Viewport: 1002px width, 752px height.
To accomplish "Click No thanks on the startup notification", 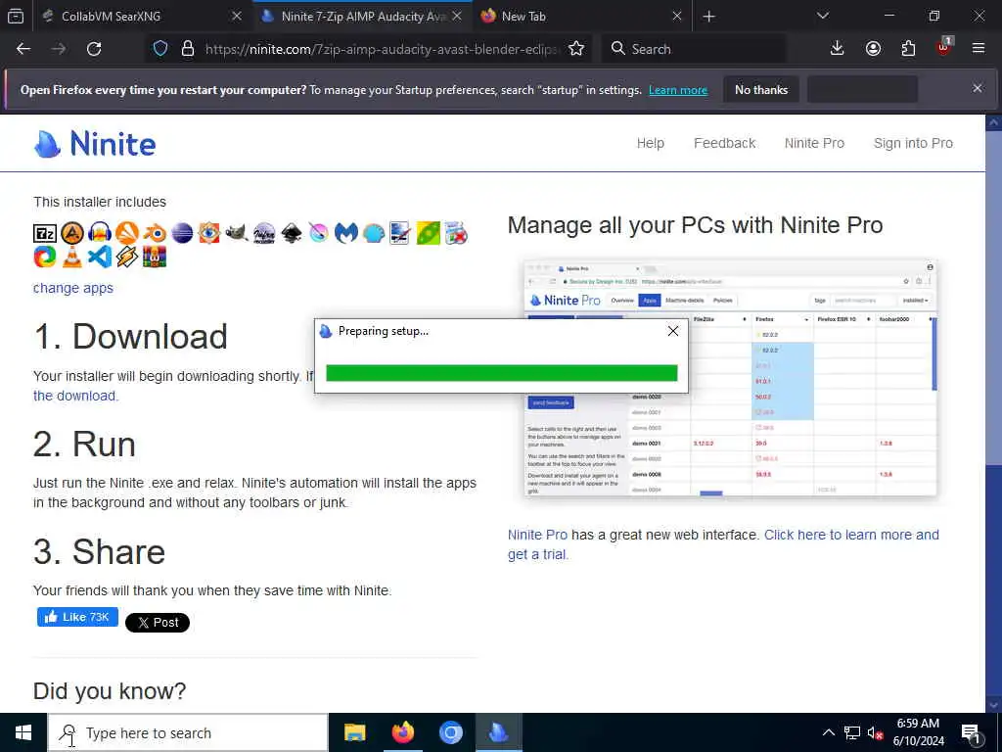I will (761, 90).
